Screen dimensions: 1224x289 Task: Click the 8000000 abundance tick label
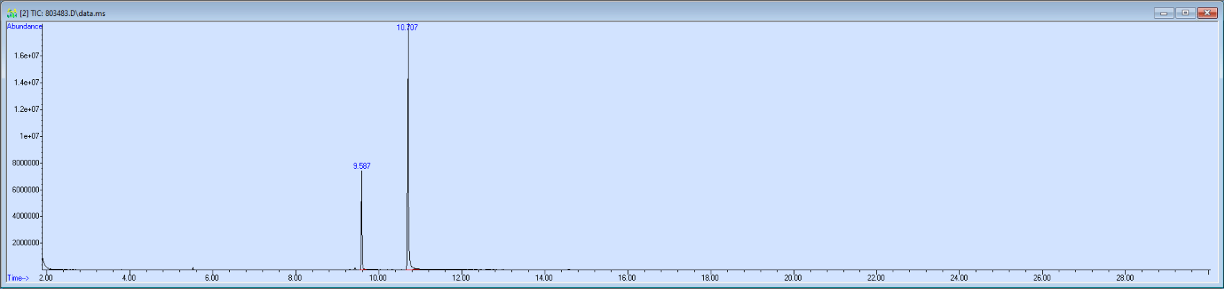point(25,163)
